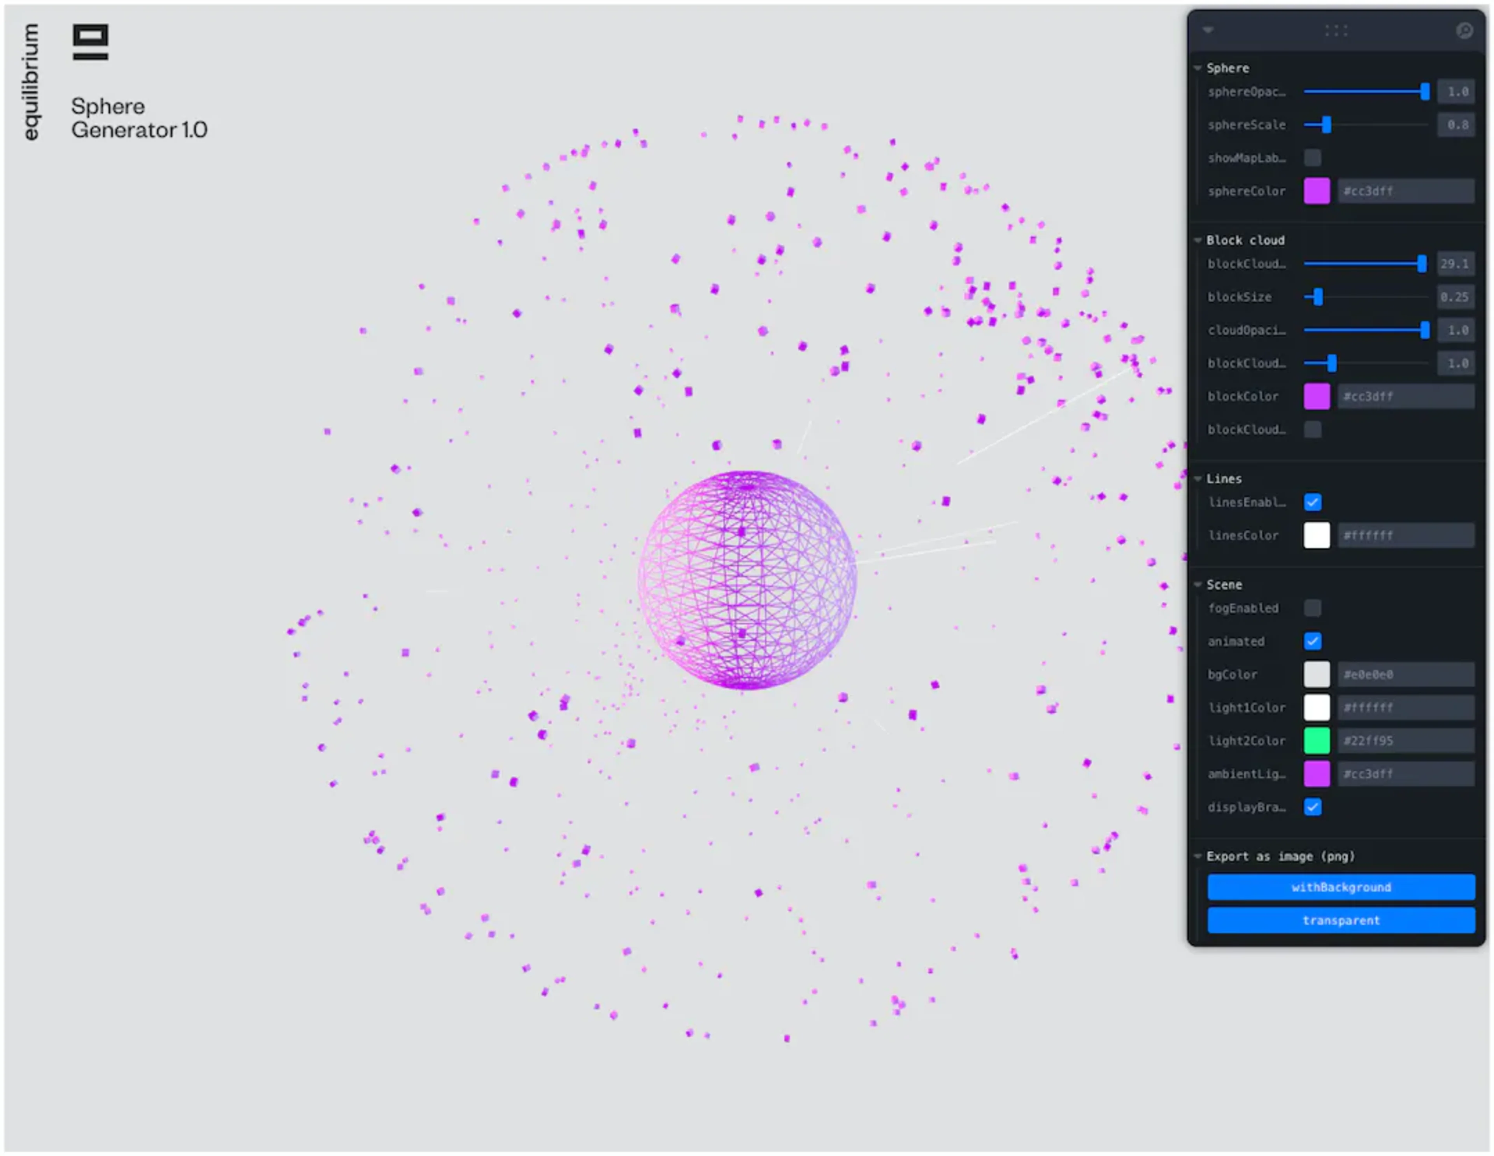Image resolution: width=1494 pixels, height=1156 pixels.
Task: Collapse the whole control panel with top arrow
Action: pyautogui.click(x=1208, y=31)
